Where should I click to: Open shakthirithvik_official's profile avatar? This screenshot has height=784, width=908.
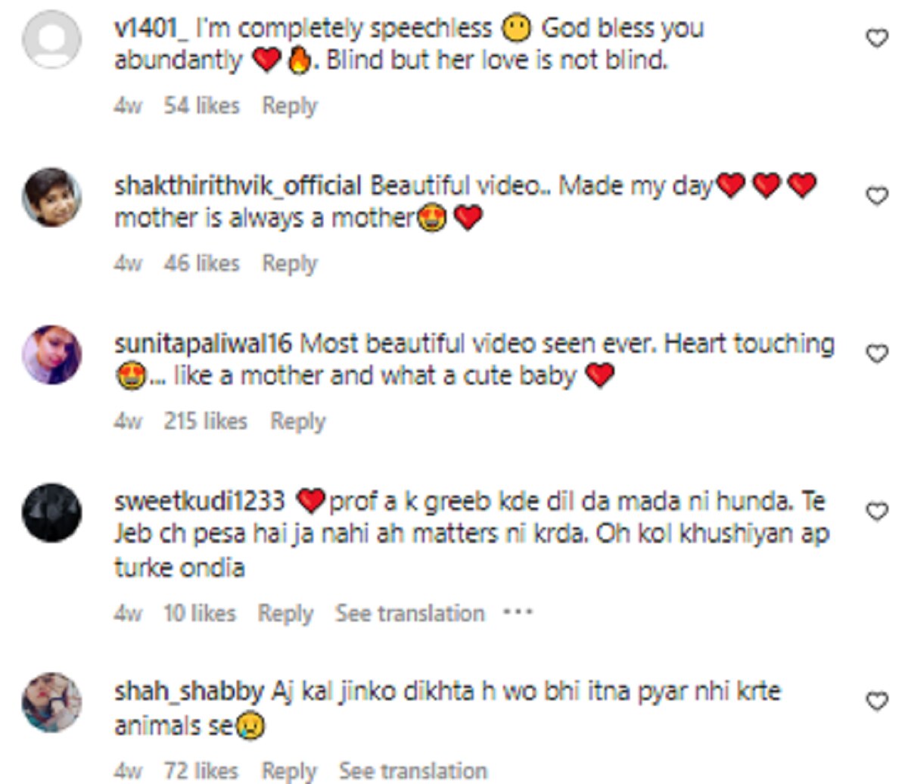tap(51, 198)
